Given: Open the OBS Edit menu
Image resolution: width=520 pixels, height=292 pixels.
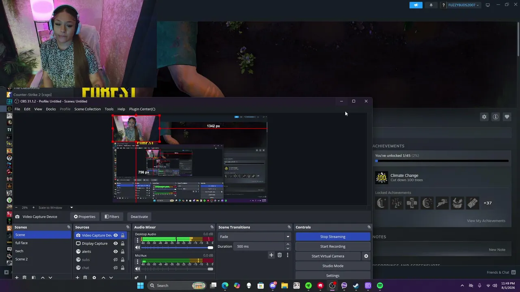Looking at the screenshot, I should [27, 109].
